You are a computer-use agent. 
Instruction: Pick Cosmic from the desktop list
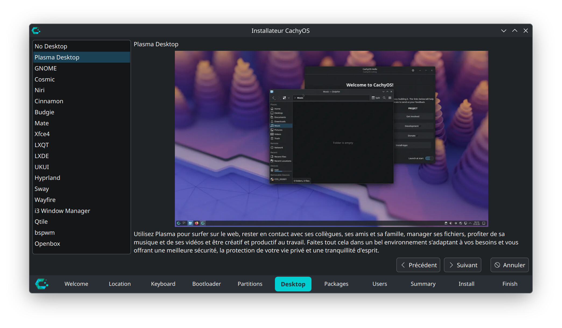click(45, 79)
